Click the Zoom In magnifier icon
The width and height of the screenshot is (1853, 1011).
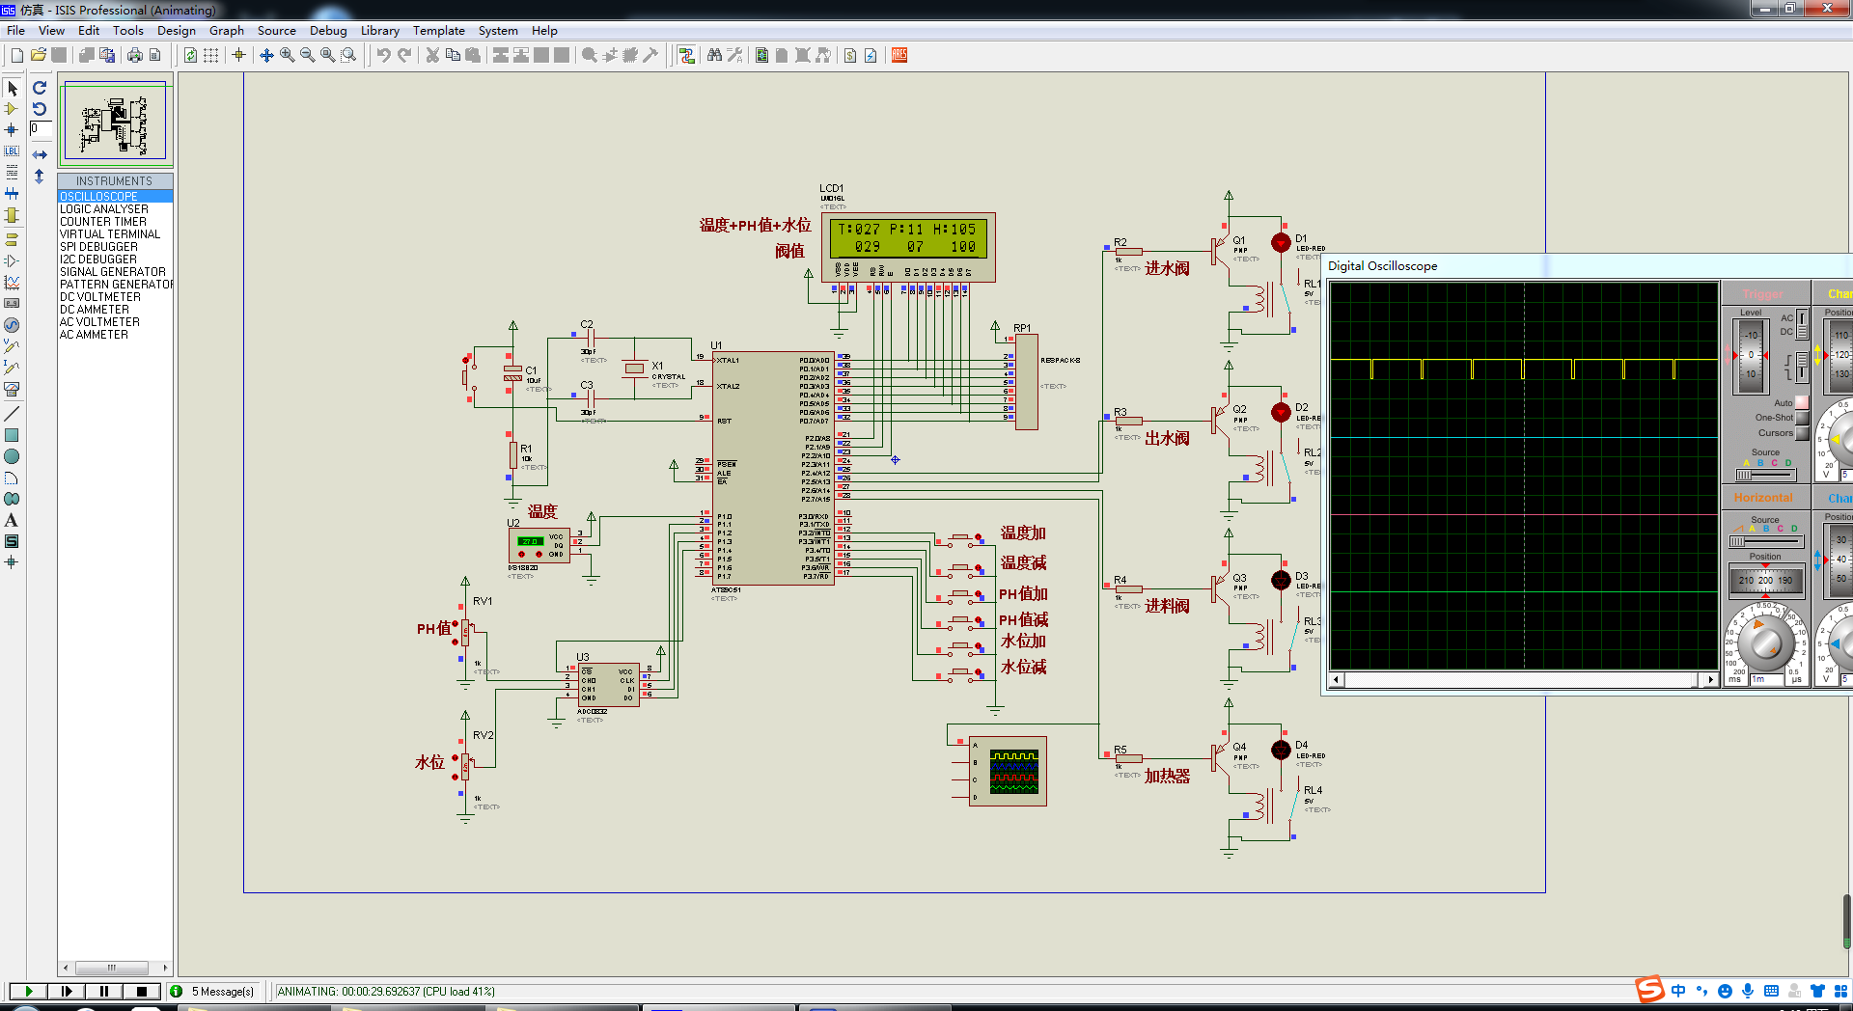coord(287,55)
